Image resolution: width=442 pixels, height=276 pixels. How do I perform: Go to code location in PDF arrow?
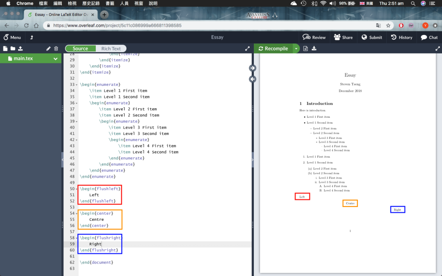[253, 68]
